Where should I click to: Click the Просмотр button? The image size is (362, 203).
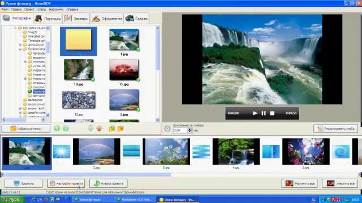(23, 183)
